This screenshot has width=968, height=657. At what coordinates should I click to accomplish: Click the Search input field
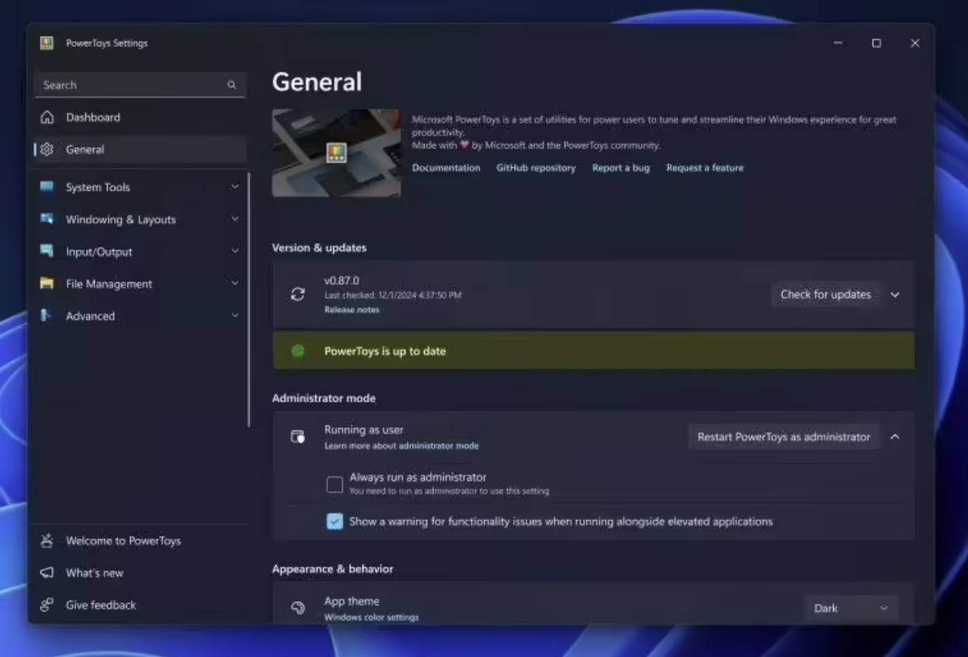tap(140, 85)
